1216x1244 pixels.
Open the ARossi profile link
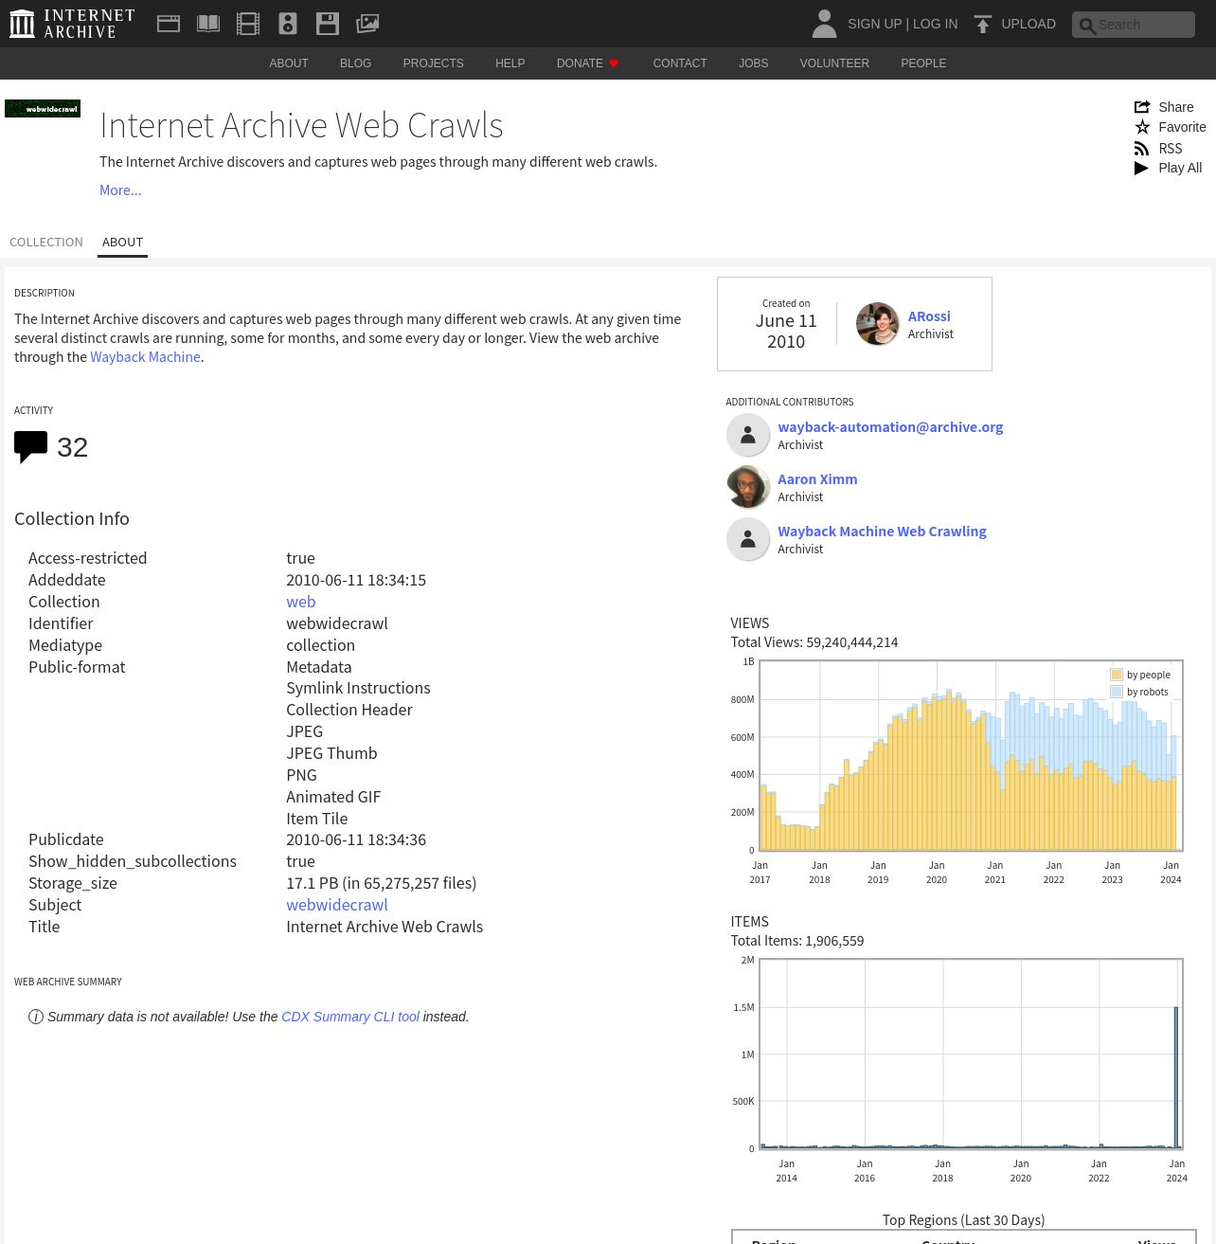click(x=929, y=316)
